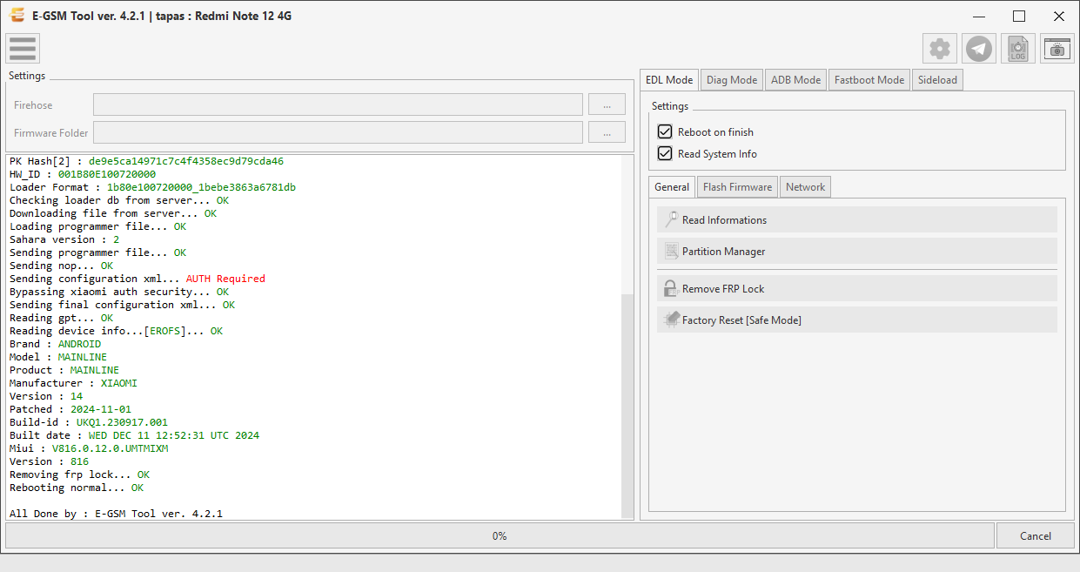
Task: Click the HW_ID 001B80E100720000 line
Action: pyautogui.click(x=83, y=174)
